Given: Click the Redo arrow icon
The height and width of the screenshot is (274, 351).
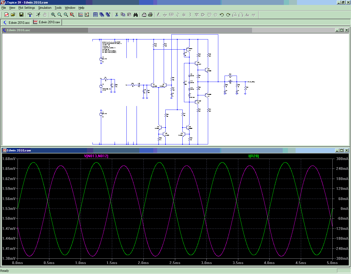Looking at the screenshot, I should coord(228,15).
